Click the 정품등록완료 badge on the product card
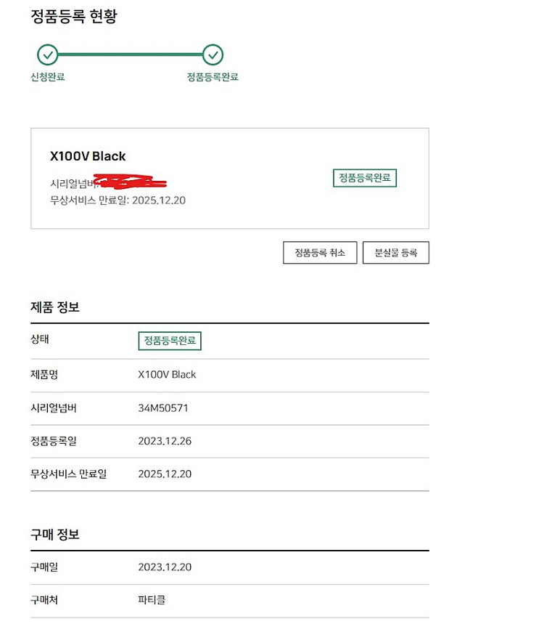This screenshot has height=624, width=544. coord(364,177)
